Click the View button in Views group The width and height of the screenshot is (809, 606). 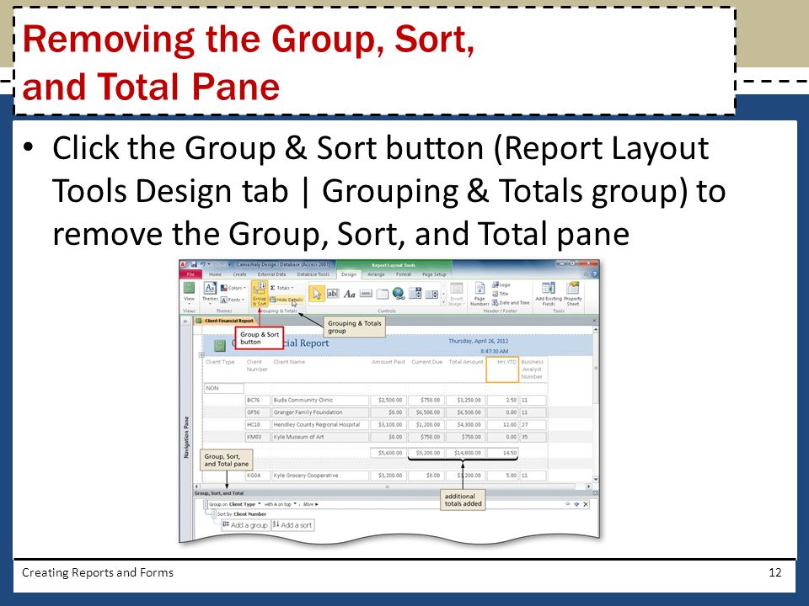click(x=190, y=292)
